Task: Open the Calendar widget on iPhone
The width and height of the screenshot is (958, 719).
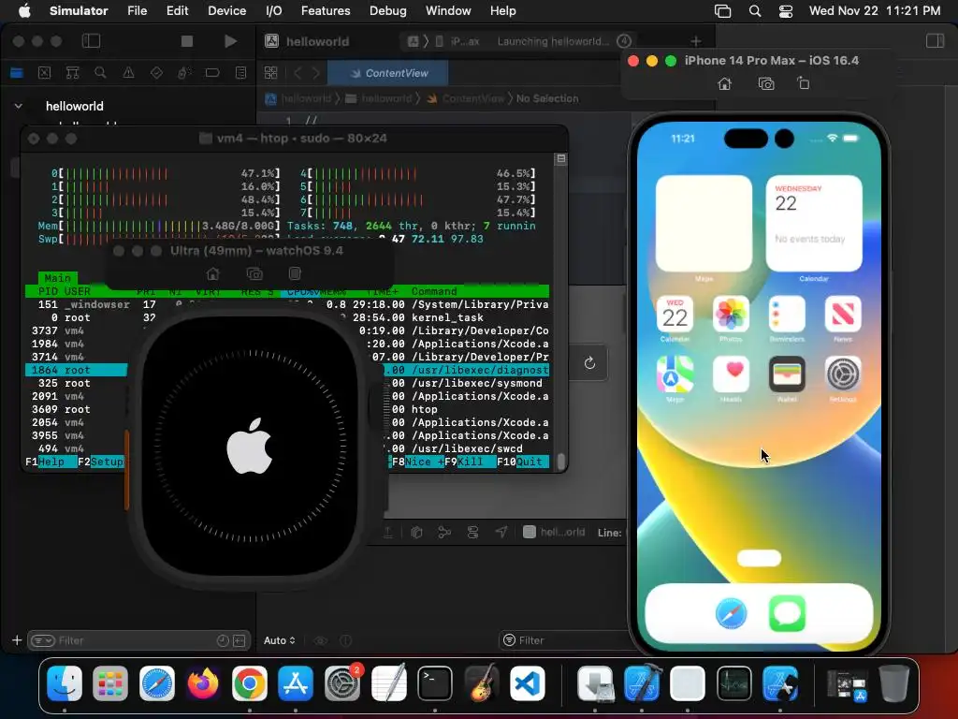Action: [x=814, y=223]
